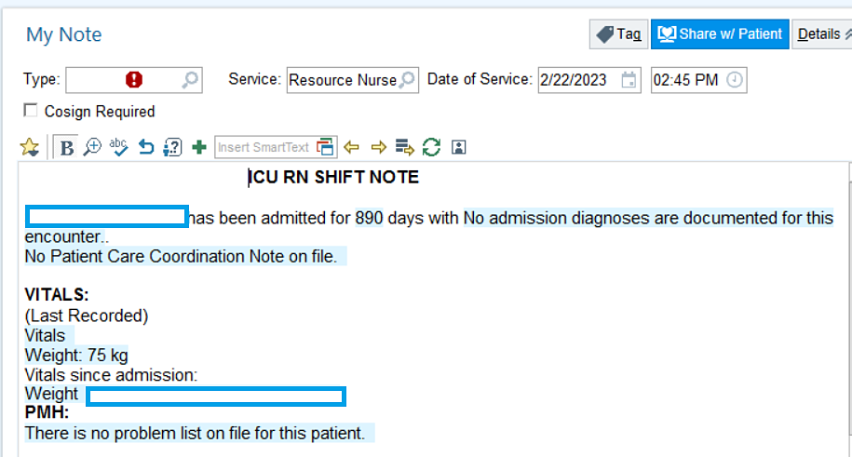Screen dimensions: 852x457
Task: Click the green plus icon
Action: pos(198,147)
